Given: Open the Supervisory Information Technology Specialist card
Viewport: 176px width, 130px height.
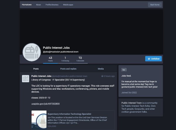Looking at the screenshot, I should tap(73, 120).
